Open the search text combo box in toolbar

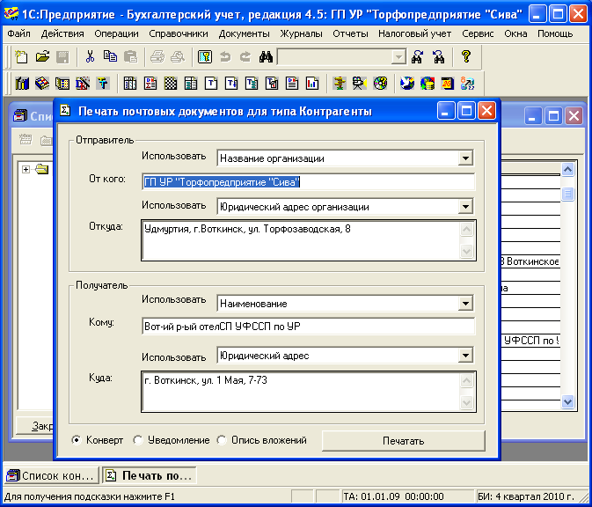coord(341,57)
